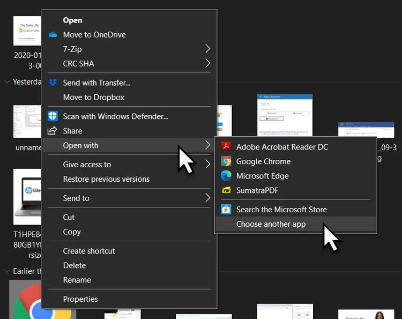
Task: Select Restore previous versions
Action: [129, 179]
